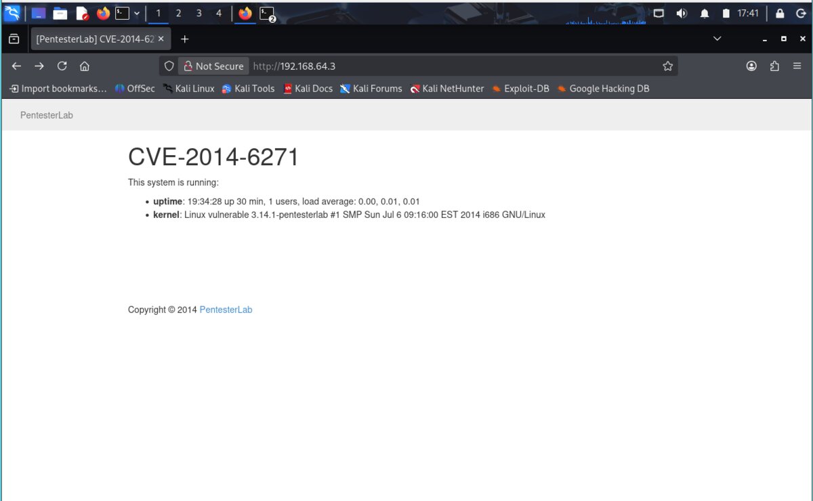This screenshot has width=813, height=501.
Task: Select the PentesterLab CVE-2014-62 tab
Action: (95, 39)
